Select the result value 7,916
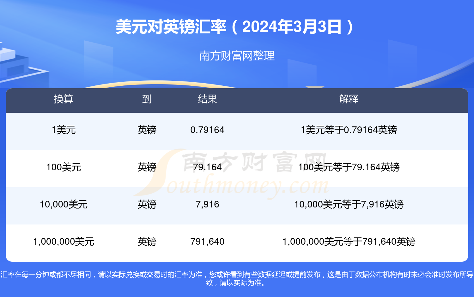Screen dimensions: 474x297 coord(207,204)
